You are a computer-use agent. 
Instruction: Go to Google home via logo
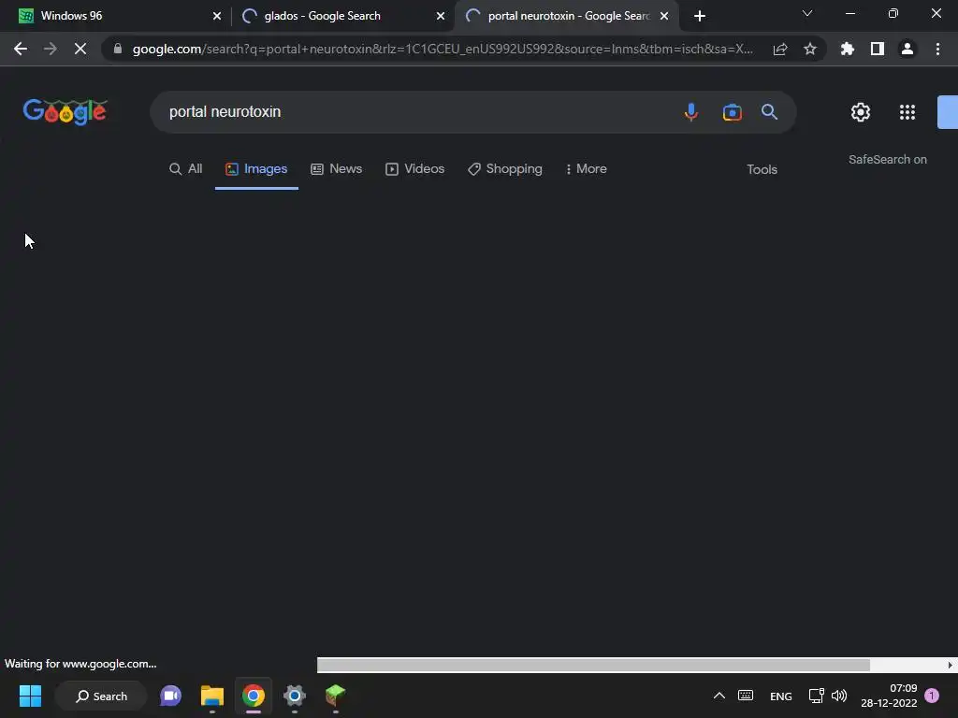(65, 112)
